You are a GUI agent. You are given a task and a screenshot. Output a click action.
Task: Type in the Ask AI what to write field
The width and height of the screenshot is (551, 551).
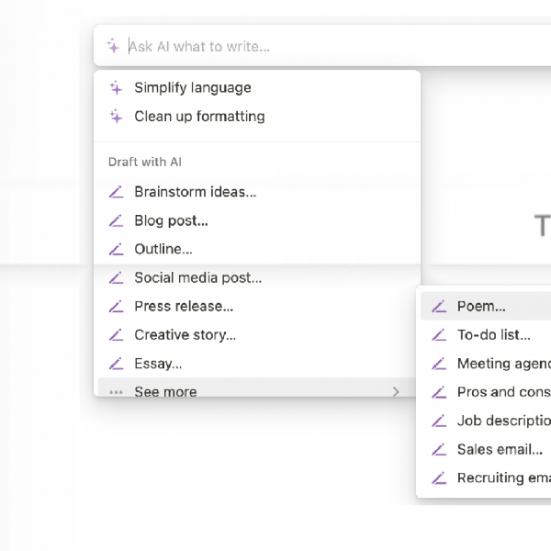321,46
